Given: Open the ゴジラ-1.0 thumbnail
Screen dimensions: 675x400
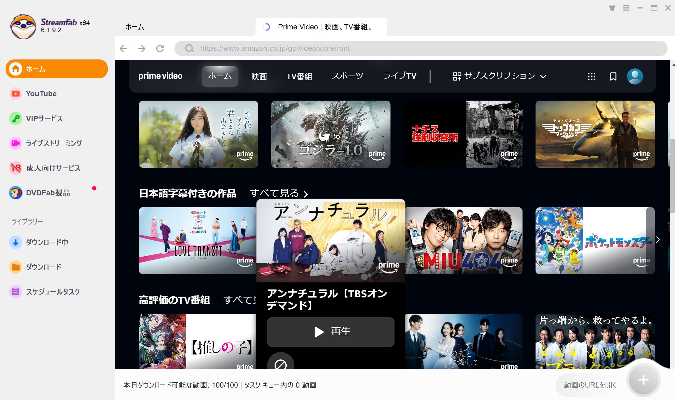Looking at the screenshot, I should 331,134.
